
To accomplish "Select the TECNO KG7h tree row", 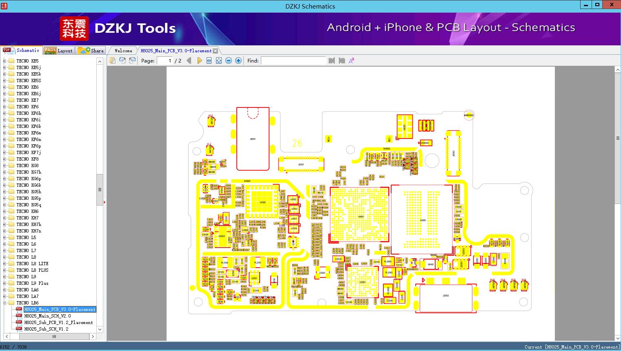I will [29, 172].
